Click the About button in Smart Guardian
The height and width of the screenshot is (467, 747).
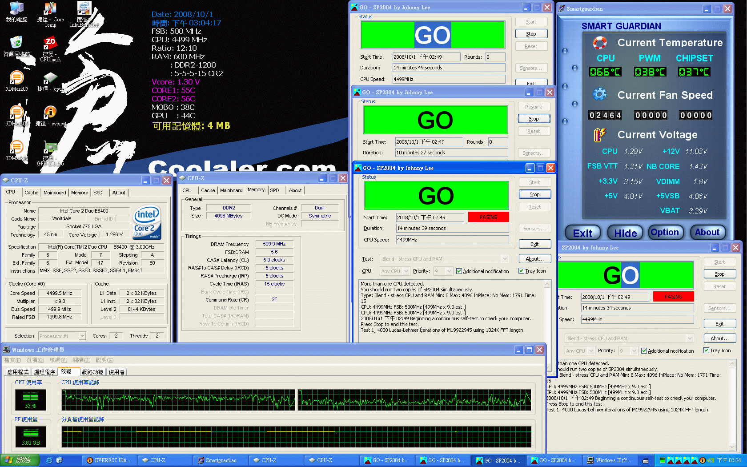tap(707, 232)
